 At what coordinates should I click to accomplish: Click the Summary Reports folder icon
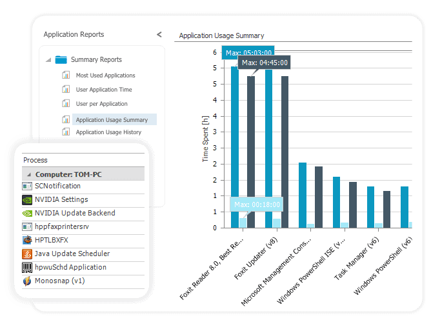click(61, 60)
